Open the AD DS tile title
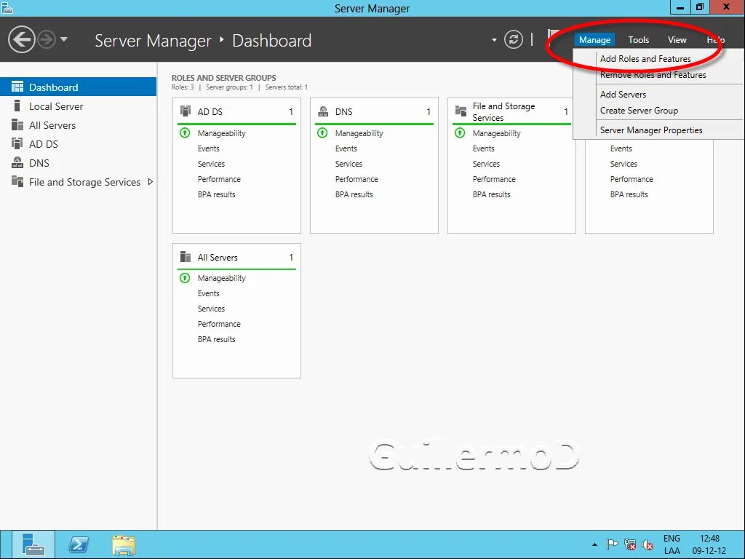745x559 pixels. (210, 111)
